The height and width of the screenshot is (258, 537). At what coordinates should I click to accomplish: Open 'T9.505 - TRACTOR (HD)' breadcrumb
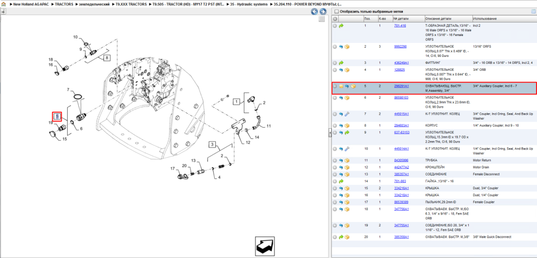tap(188, 4)
